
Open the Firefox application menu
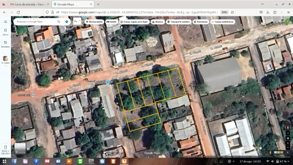tap(288, 12)
